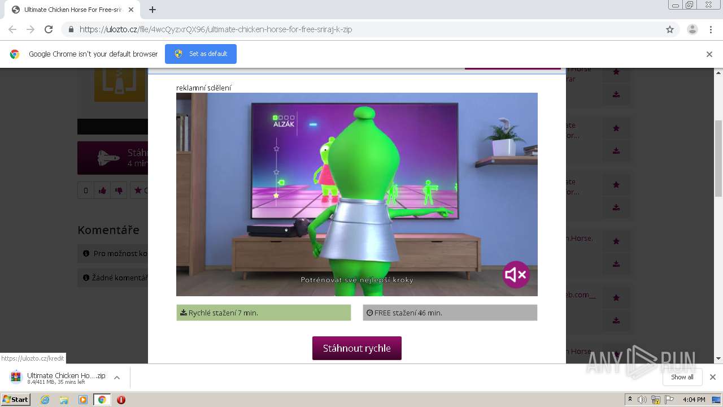
Task: Expand the download item options arrow
Action: point(117,378)
